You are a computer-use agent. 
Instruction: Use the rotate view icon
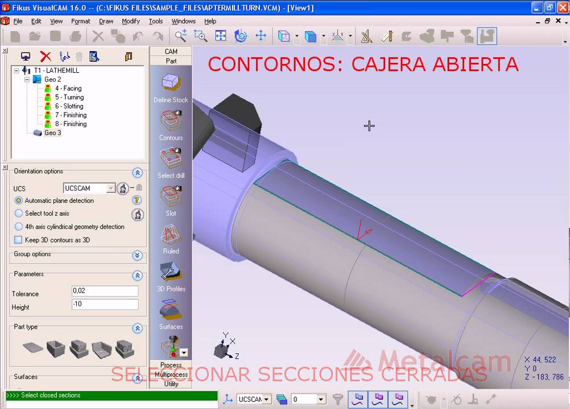click(241, 36)
